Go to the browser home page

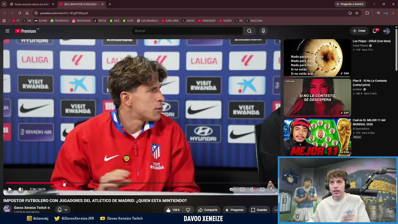(x=27, y=13)
